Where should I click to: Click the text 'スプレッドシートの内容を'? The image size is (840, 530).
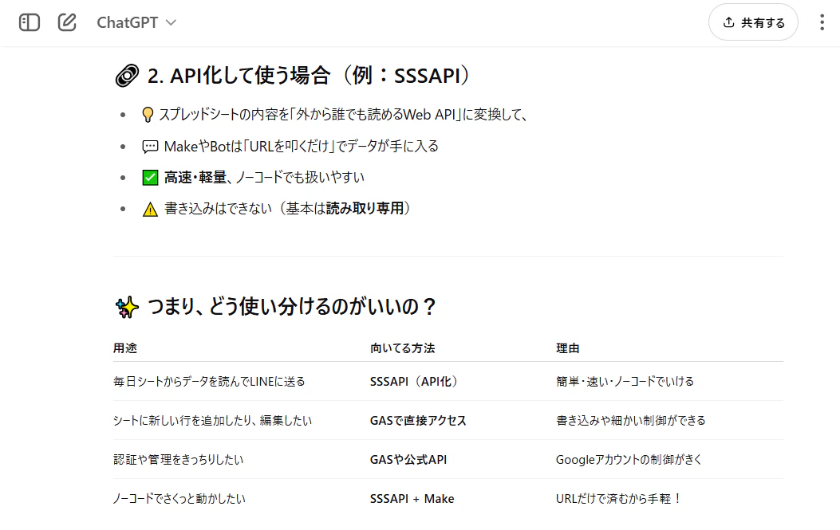(224, 115)
